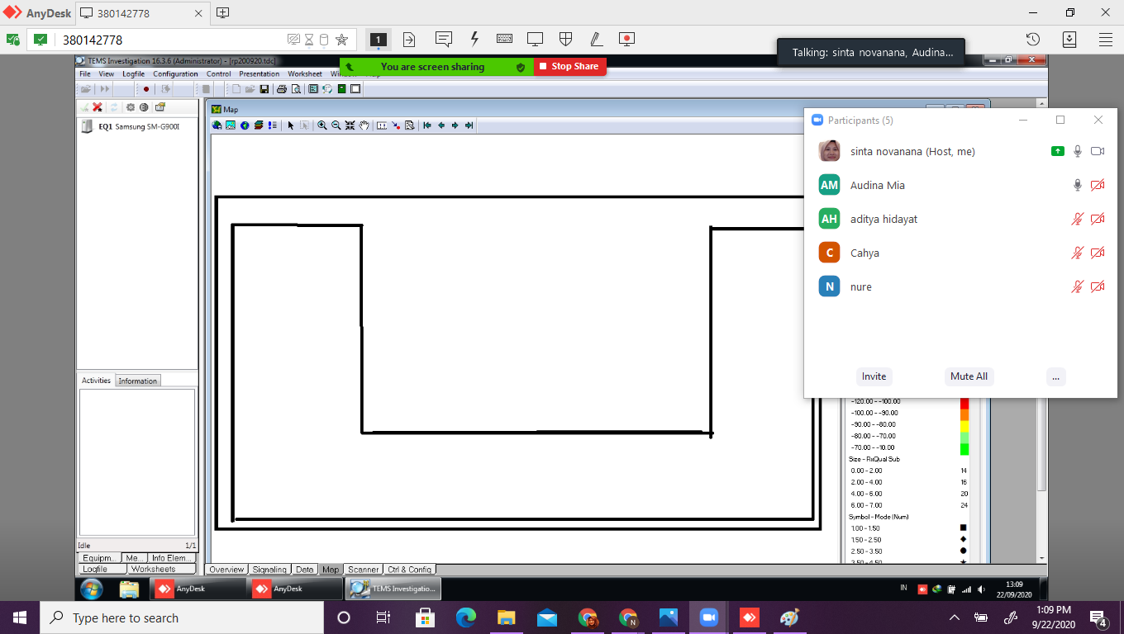Click the red record logfile button
1124x634 pixels.
[x=146, y=89]
